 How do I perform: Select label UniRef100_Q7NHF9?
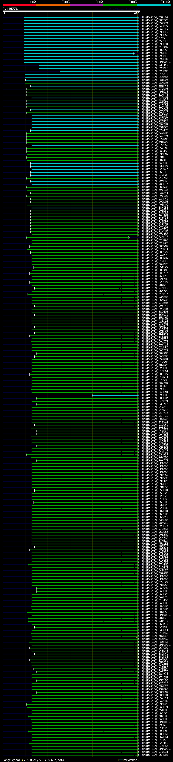(x=155, y=288)
